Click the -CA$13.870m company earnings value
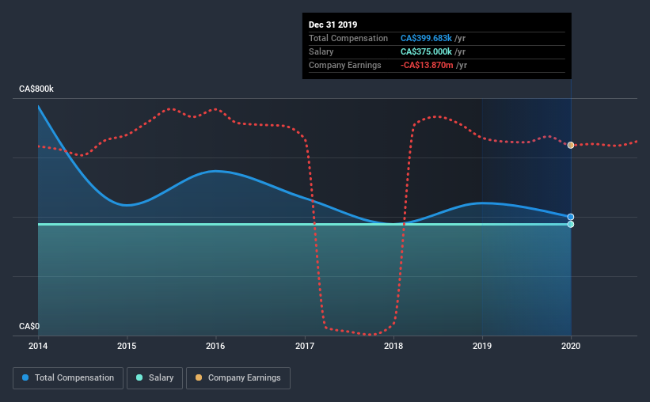This screenshot has width=650, height=402. coord(427,65)
